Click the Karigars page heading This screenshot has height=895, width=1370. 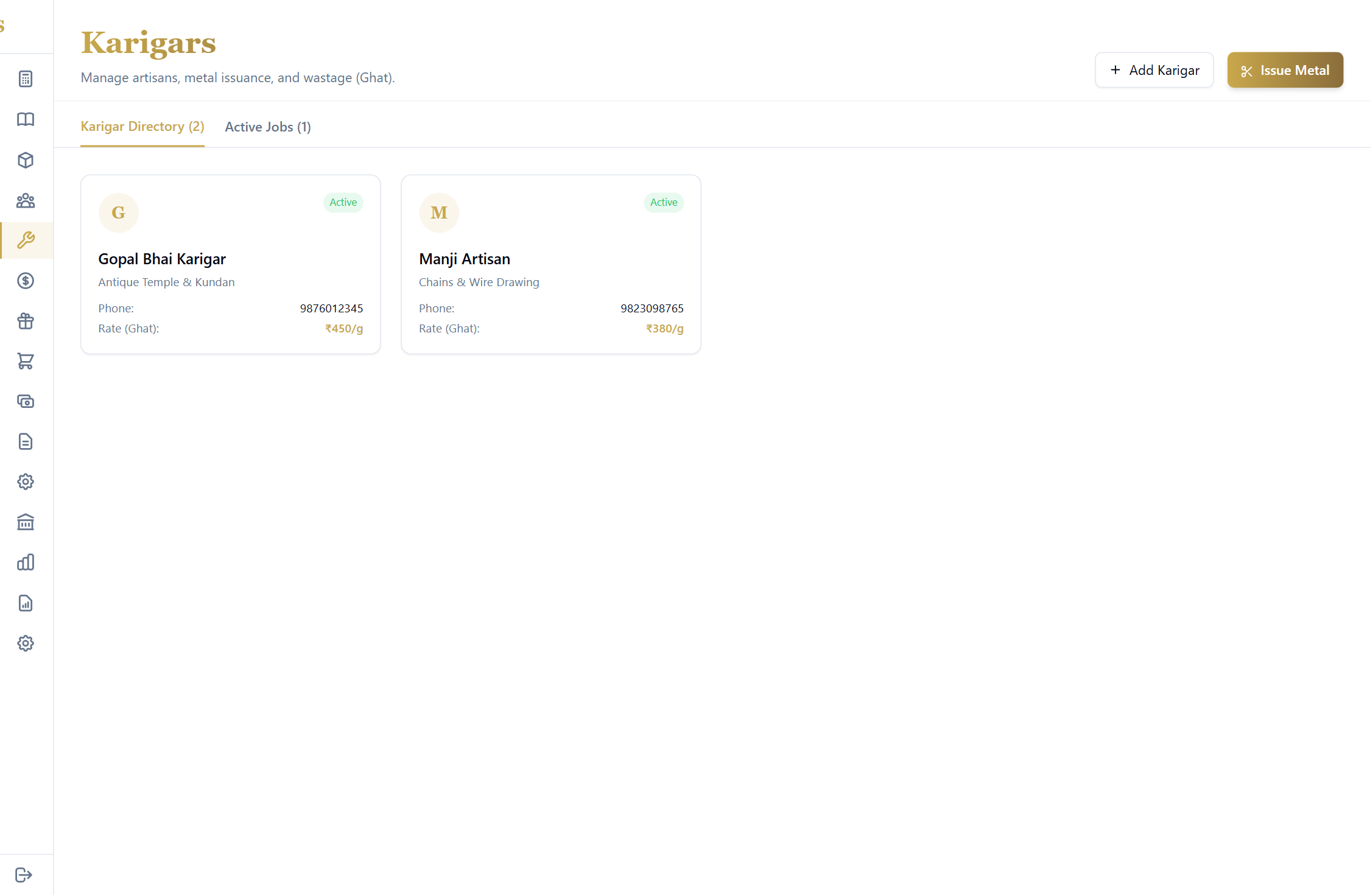coord(149,43)
